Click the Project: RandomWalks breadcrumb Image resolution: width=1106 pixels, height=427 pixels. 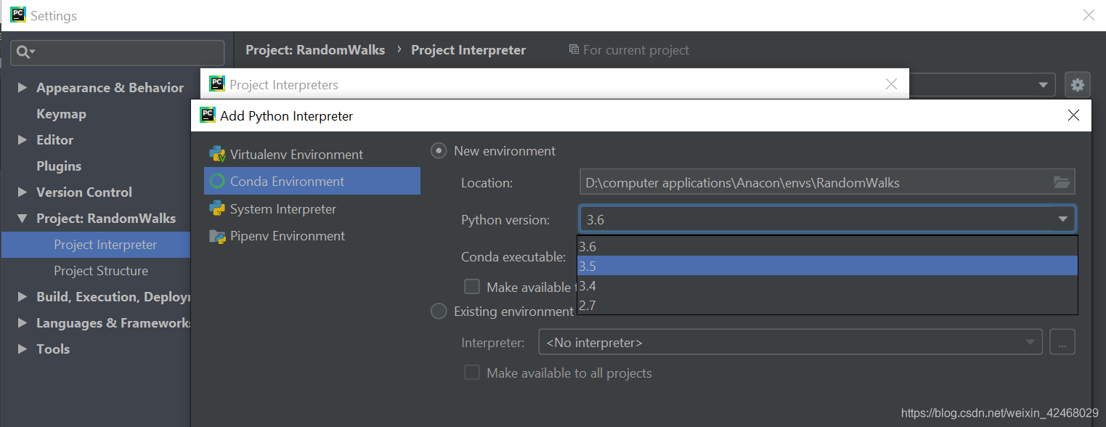(x=315, y=50)
